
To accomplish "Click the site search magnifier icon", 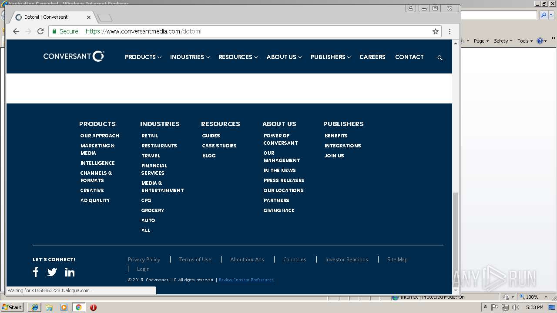I will (x=440, y=57).
